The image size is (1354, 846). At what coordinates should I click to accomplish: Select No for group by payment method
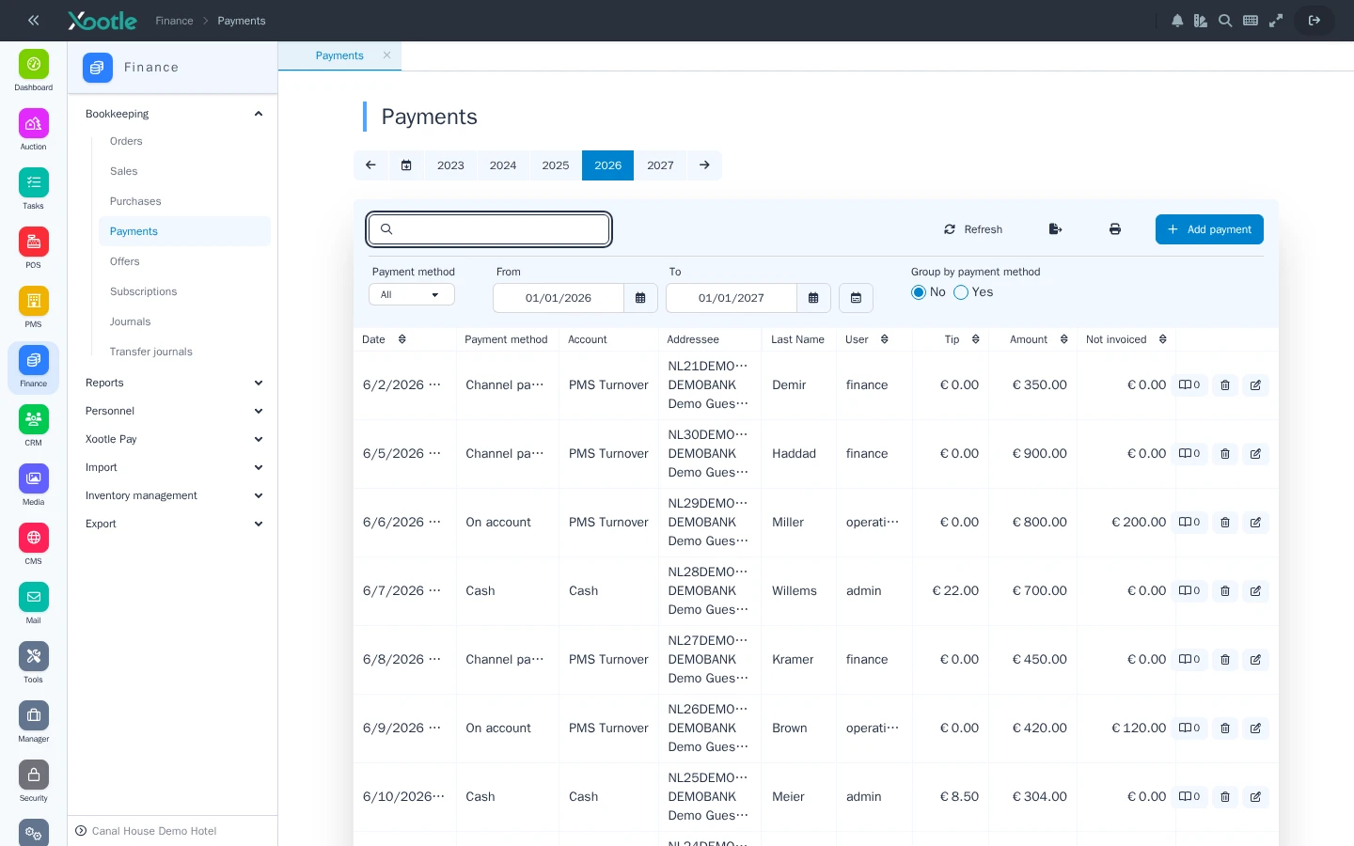pos(919,292)
